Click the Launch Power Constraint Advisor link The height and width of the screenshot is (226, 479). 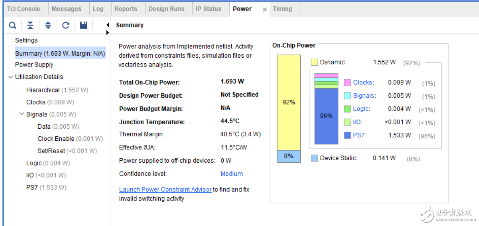coord(165,189)
